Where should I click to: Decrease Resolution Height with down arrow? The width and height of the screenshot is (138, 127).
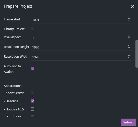point(129,48)
